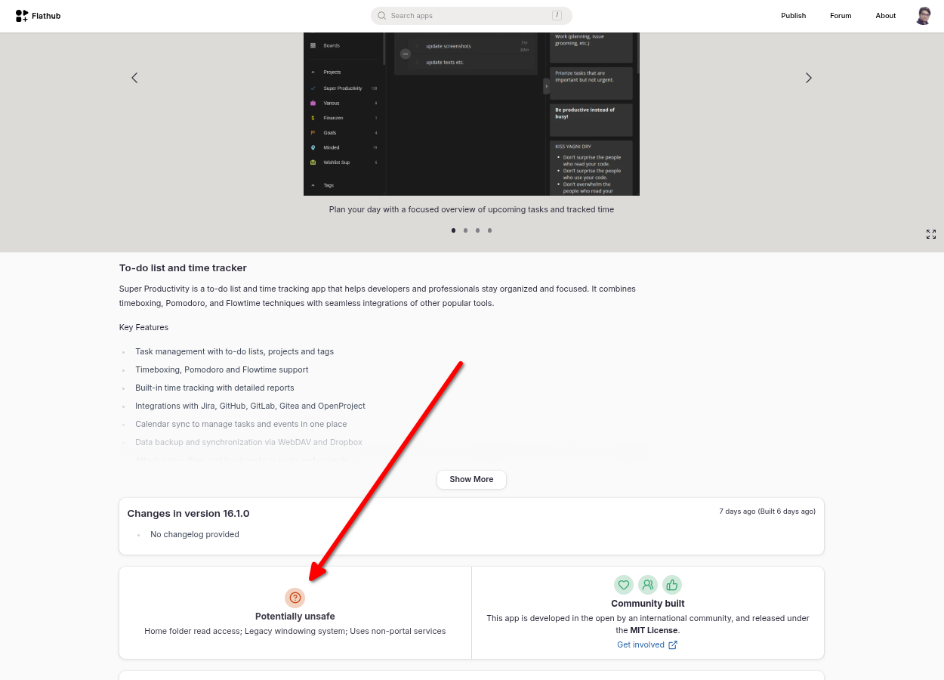Screen dimensions: 944x680
Task: Click the slash shortcut hint in search
Action: 557,15
